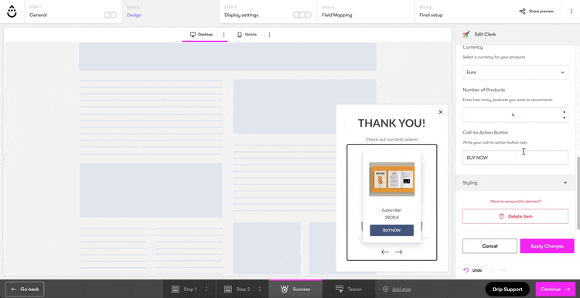Go to next product with right arrow
Viewport: 580px width, 298px height.
398,252
